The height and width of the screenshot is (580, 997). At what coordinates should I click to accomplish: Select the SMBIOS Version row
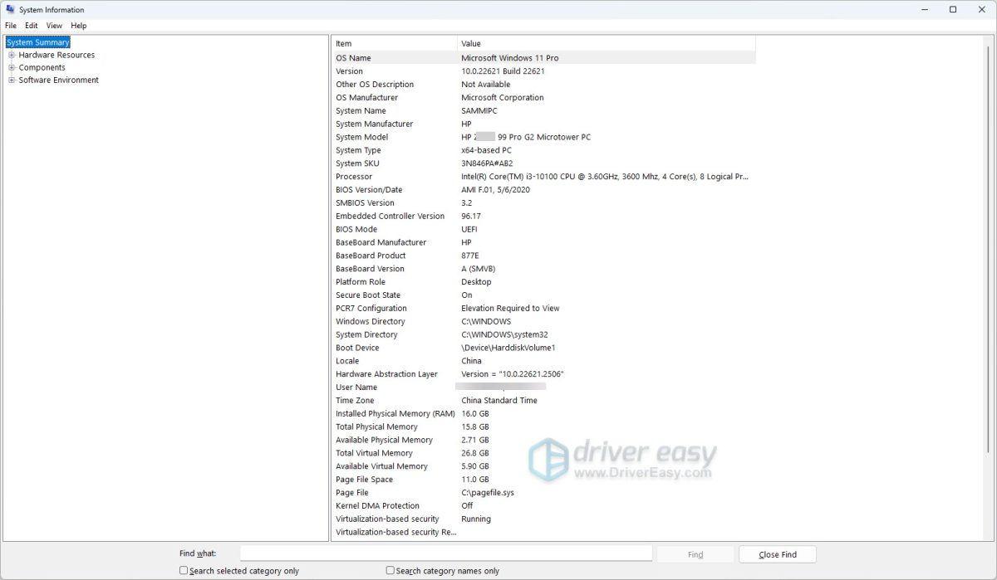tap(544, 202)
